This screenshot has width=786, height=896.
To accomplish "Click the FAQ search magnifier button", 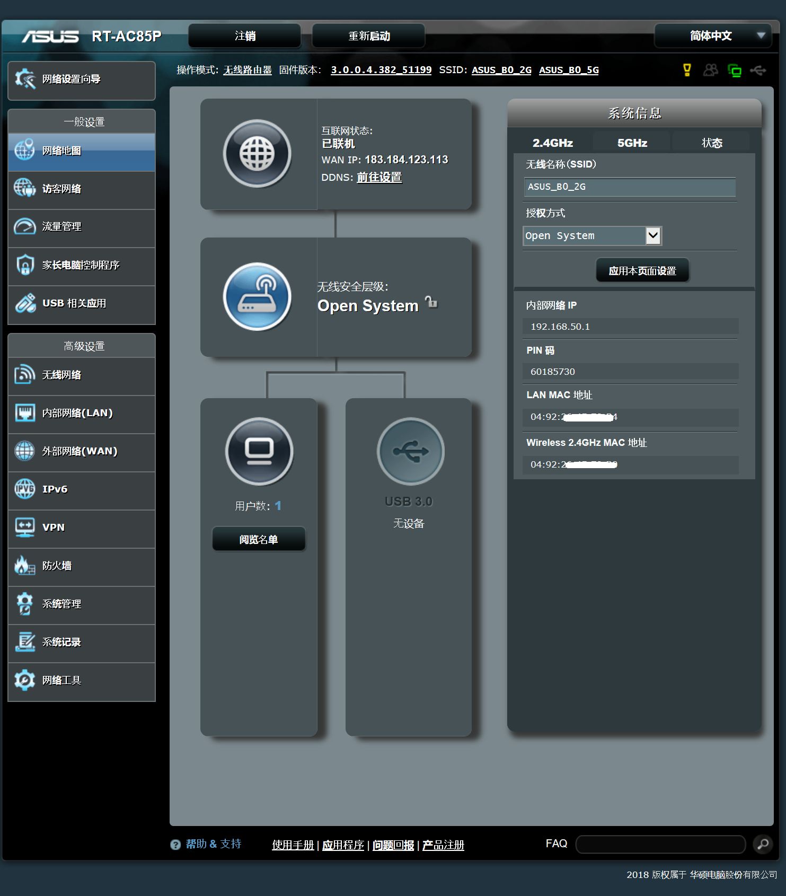I will pos(763,844).
